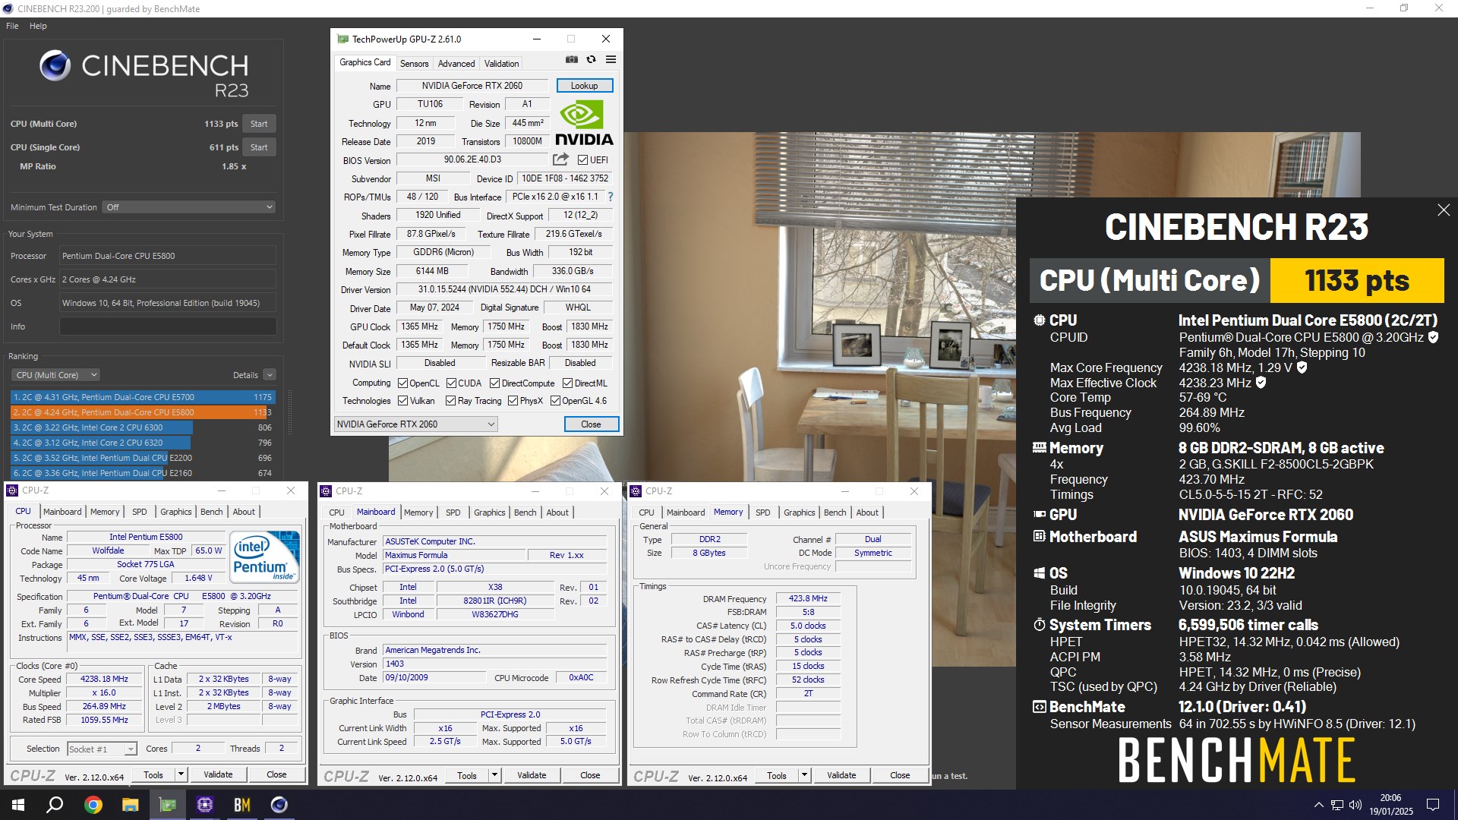Switch to the Validation tab in GPU-Z
The height and width of the screenshot is (820, 1458).
point(502,64)
